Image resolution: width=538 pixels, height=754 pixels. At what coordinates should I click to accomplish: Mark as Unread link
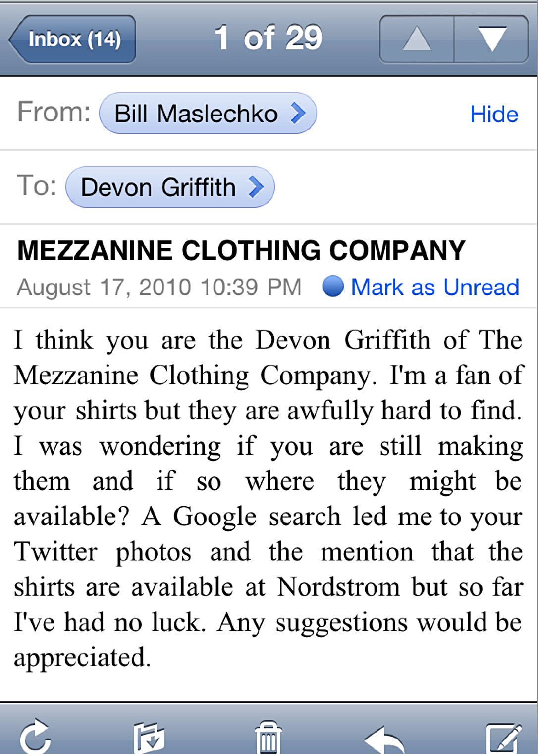click(x=435, y=287)
